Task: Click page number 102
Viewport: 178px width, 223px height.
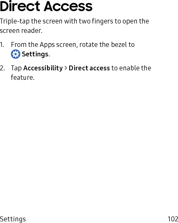Action: tap(173, 219)
